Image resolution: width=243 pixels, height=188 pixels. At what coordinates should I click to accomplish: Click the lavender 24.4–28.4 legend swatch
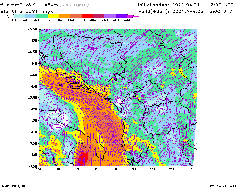tap(110, 16)
